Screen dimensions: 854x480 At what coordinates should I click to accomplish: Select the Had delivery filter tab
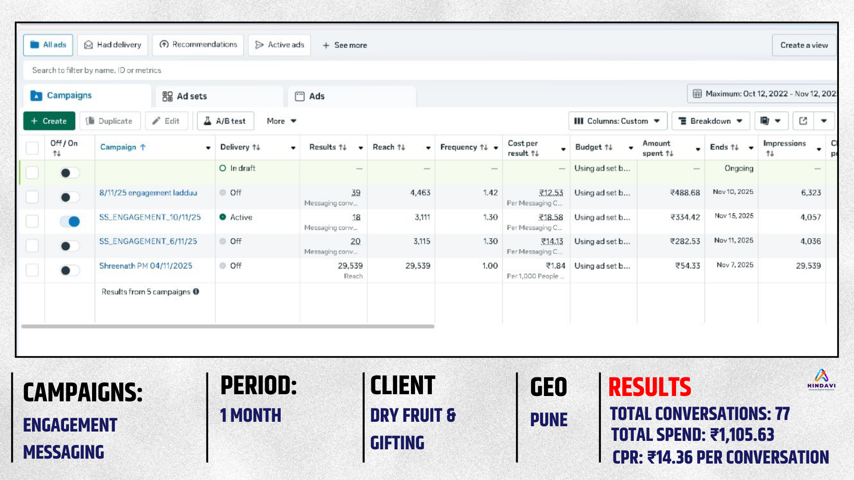[113, 45]
